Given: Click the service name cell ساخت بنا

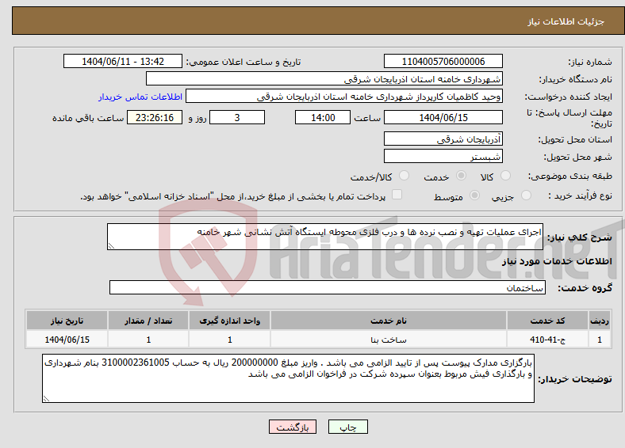Looking at the screenshot, I should pos(388,340).
